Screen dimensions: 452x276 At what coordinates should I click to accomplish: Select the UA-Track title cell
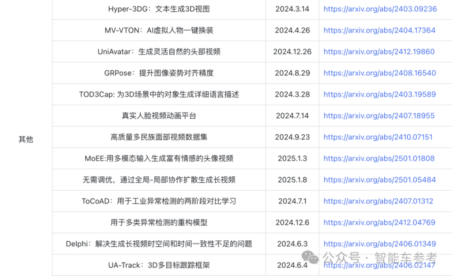pos(159,265)
